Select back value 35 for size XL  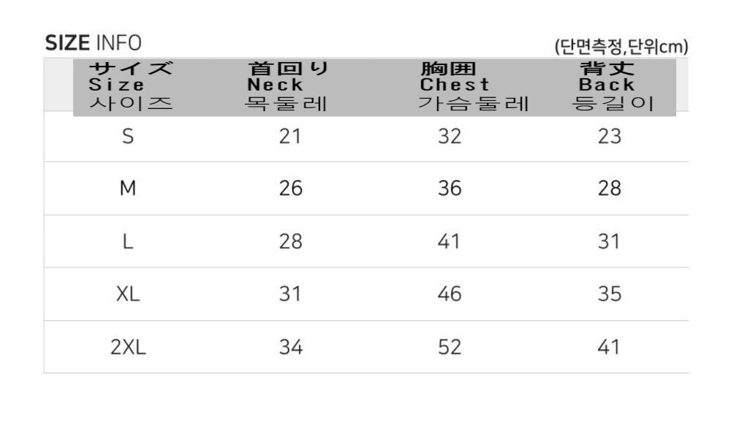[609, 295]
